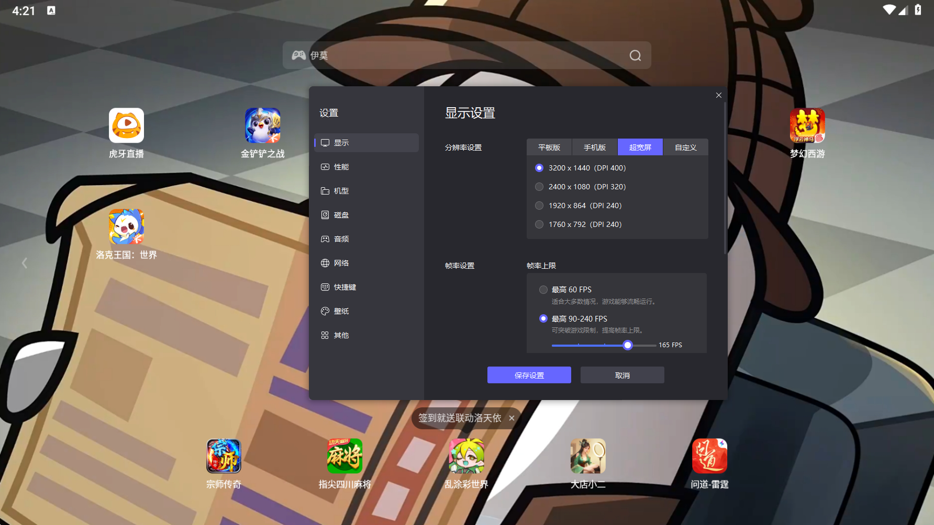Switch to the 自定义 resolution tab
The width and height of the screenshot is (934, 525).
[686, 147]
